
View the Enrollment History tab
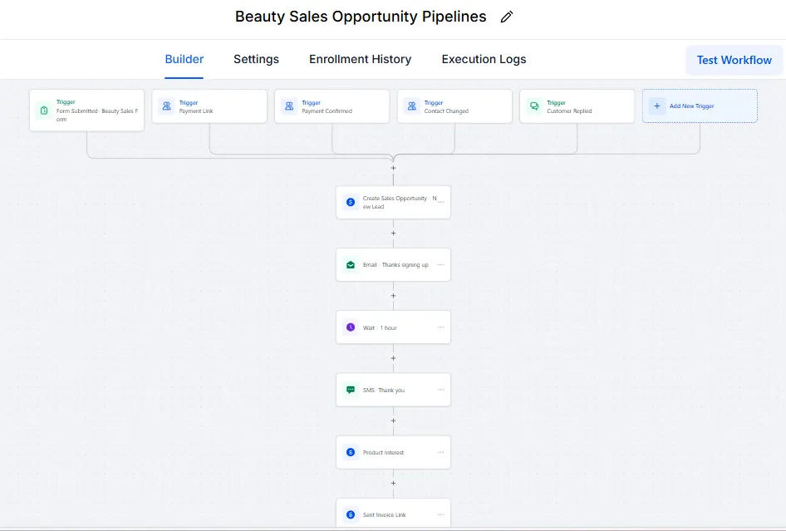[x=360, y=59]
